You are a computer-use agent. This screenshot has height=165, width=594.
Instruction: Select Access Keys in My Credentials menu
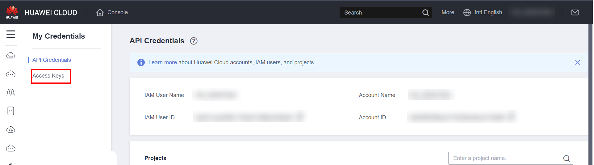pyautogui.click(x=48, y=76)
